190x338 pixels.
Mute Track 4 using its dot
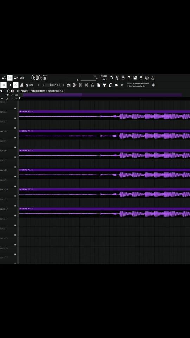click(x=15, y=138)
